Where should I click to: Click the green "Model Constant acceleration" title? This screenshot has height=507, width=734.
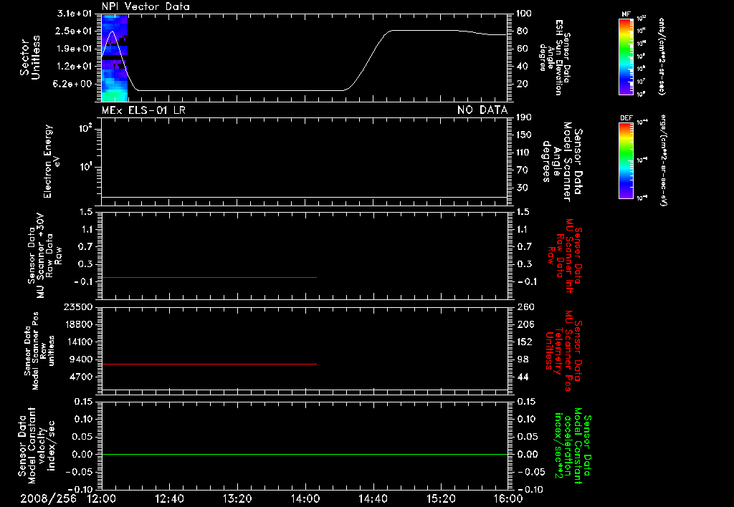(x=573, y=445)
